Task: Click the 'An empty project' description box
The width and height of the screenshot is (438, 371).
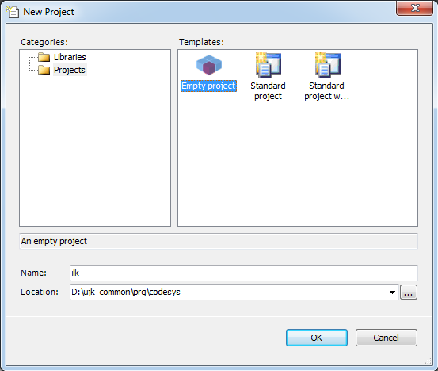Action: (x=219, y=241)
